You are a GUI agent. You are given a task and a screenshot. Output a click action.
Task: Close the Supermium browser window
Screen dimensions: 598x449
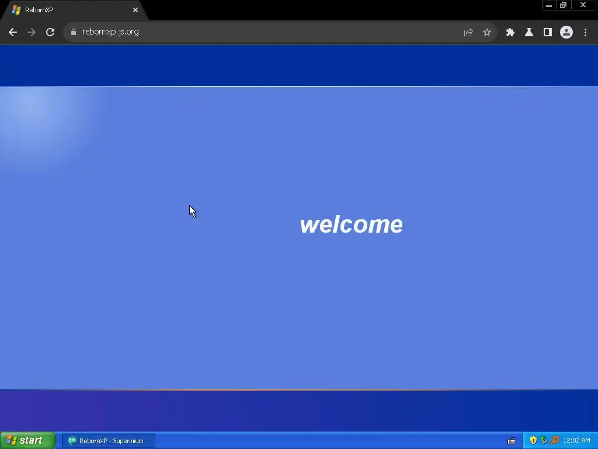coord(583,5)
